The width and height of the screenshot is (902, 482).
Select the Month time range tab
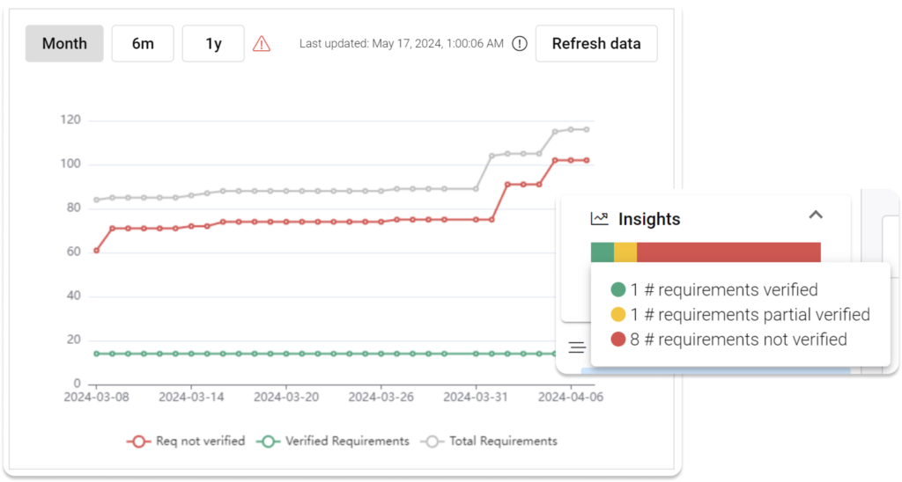[64, 43]
